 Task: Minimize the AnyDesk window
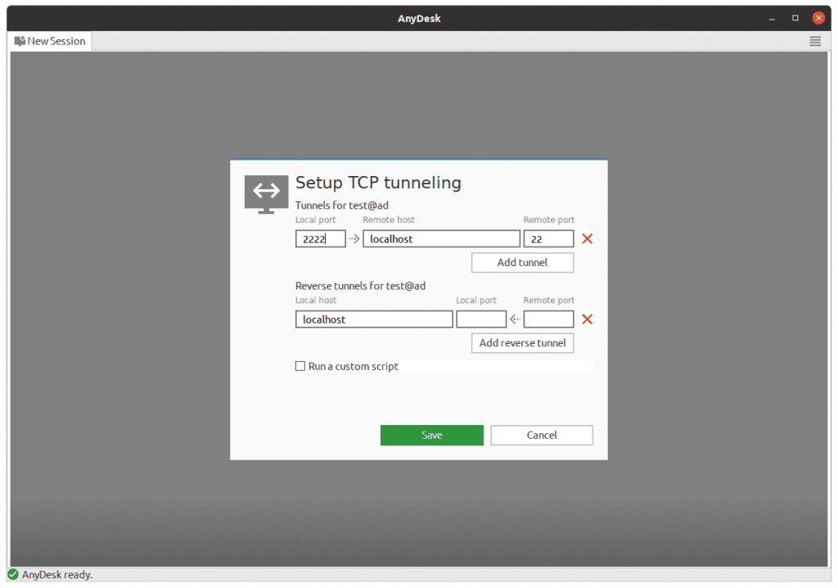(772, 18)
